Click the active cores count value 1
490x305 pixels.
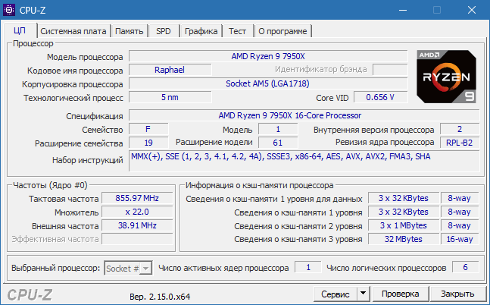click(x=308, y=267)
